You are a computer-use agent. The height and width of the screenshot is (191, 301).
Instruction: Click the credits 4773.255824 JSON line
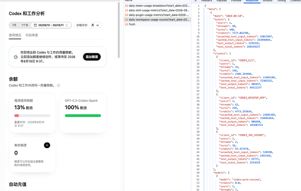(236, 111)
